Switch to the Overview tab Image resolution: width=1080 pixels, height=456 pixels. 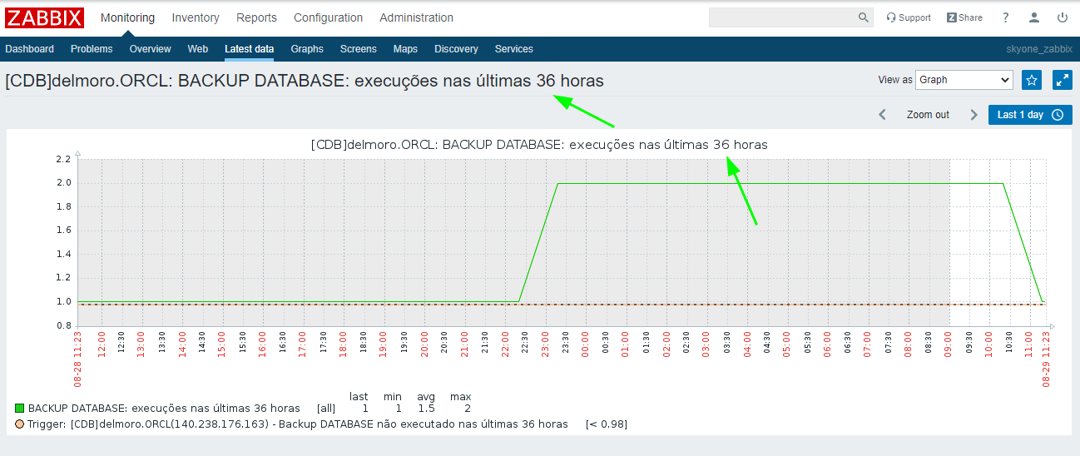tap(150, 49)
